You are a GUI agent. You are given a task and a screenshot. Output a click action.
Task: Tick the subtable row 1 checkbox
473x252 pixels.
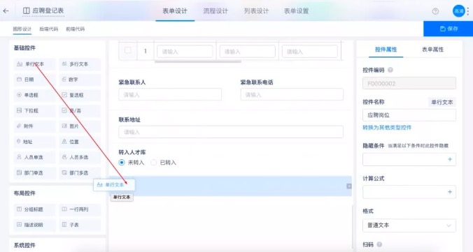tap(127, 50)
